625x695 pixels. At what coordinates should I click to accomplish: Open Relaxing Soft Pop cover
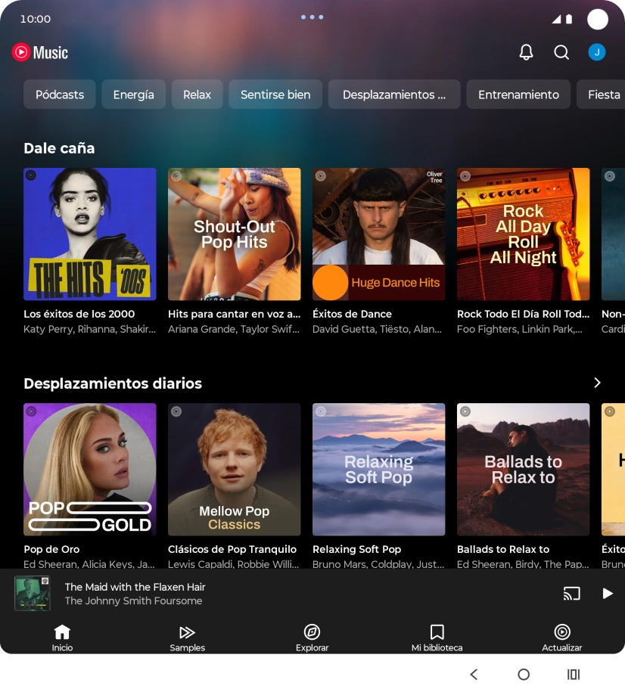(379, 470)
